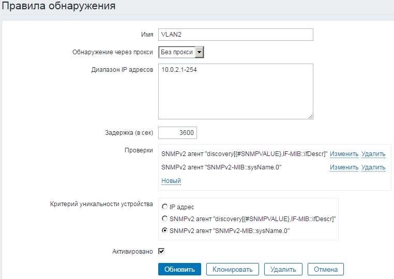Select the IP адрес uniqueness radio button
The image size is (394, 279).
[x=165, y=207]
